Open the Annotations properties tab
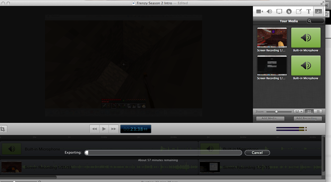 click(x=299, y=11)
